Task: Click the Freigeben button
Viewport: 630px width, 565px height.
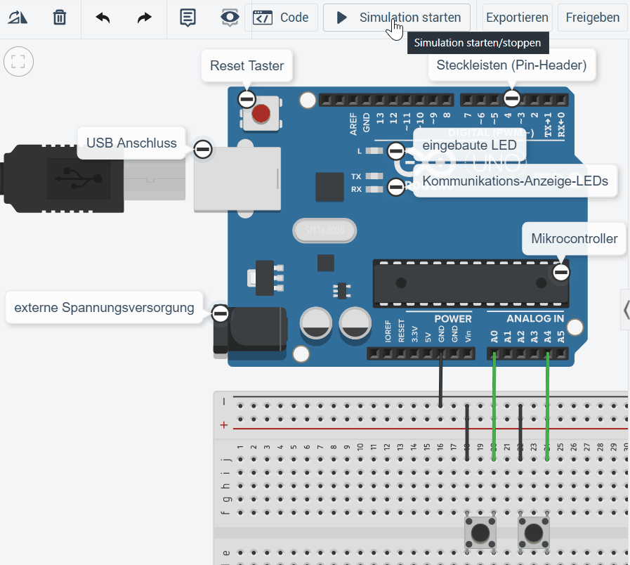Action: (592, 18)
